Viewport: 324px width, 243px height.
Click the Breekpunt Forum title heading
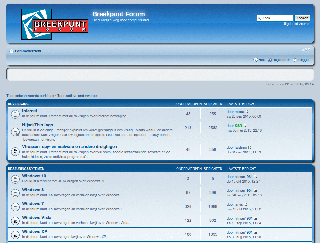pyautogui.click(x=119, y=14)
